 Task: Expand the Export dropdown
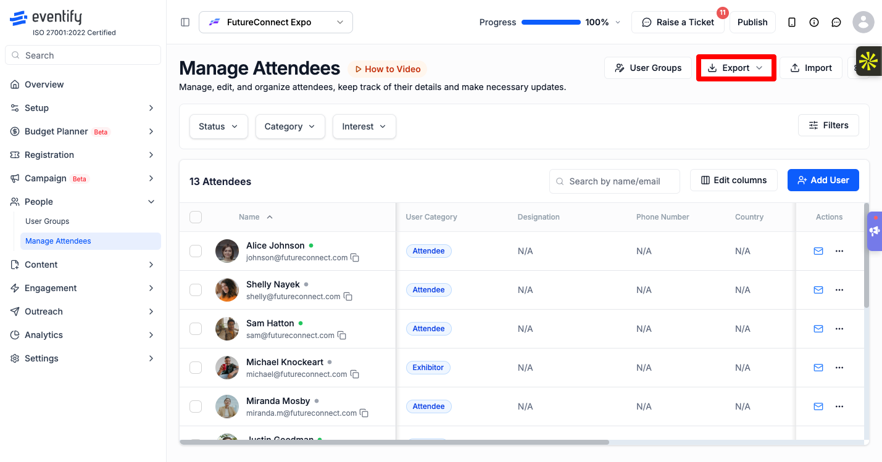(x=736, y=68)
